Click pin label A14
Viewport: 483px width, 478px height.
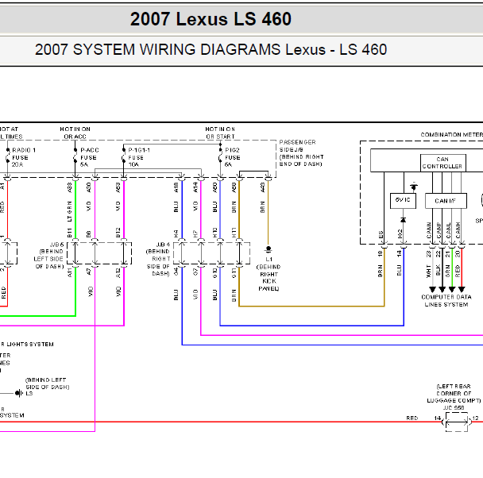[195, 187]
